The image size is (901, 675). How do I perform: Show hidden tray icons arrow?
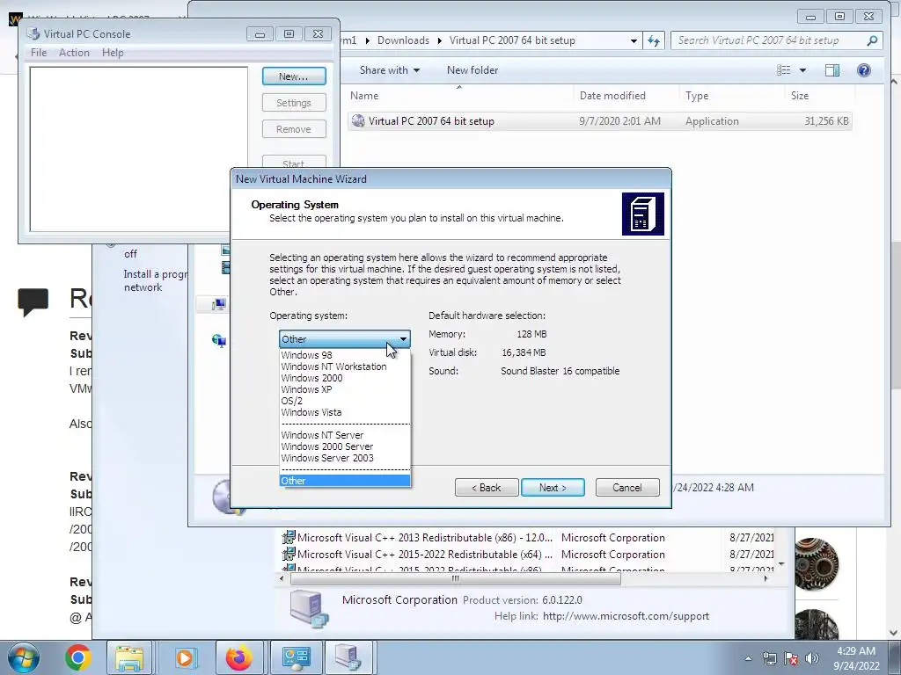click(748, 658)
